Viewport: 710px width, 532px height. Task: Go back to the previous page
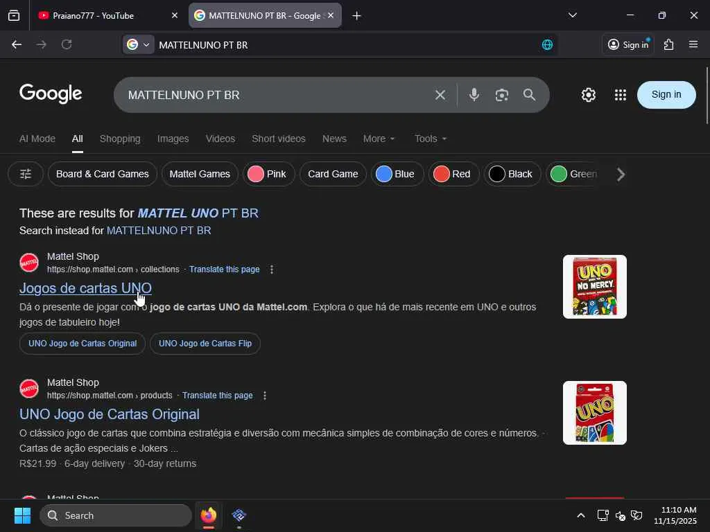(x=17, y=44)
